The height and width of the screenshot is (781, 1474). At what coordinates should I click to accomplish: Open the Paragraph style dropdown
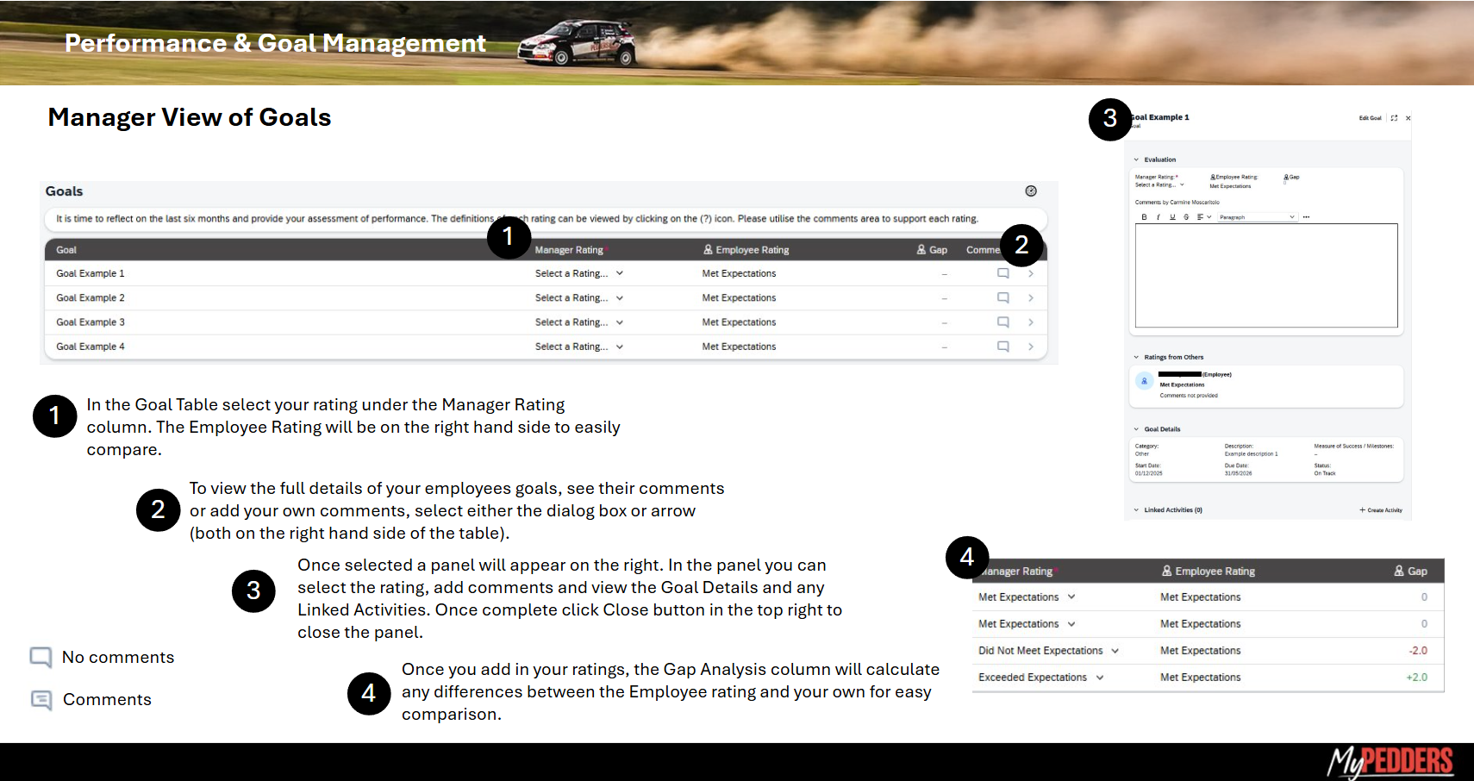click(1257, 217)
